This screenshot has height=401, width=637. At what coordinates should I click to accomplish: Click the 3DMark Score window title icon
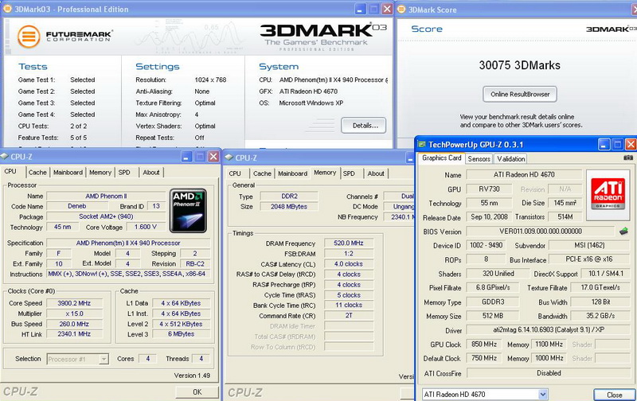[x=401, y=9]
